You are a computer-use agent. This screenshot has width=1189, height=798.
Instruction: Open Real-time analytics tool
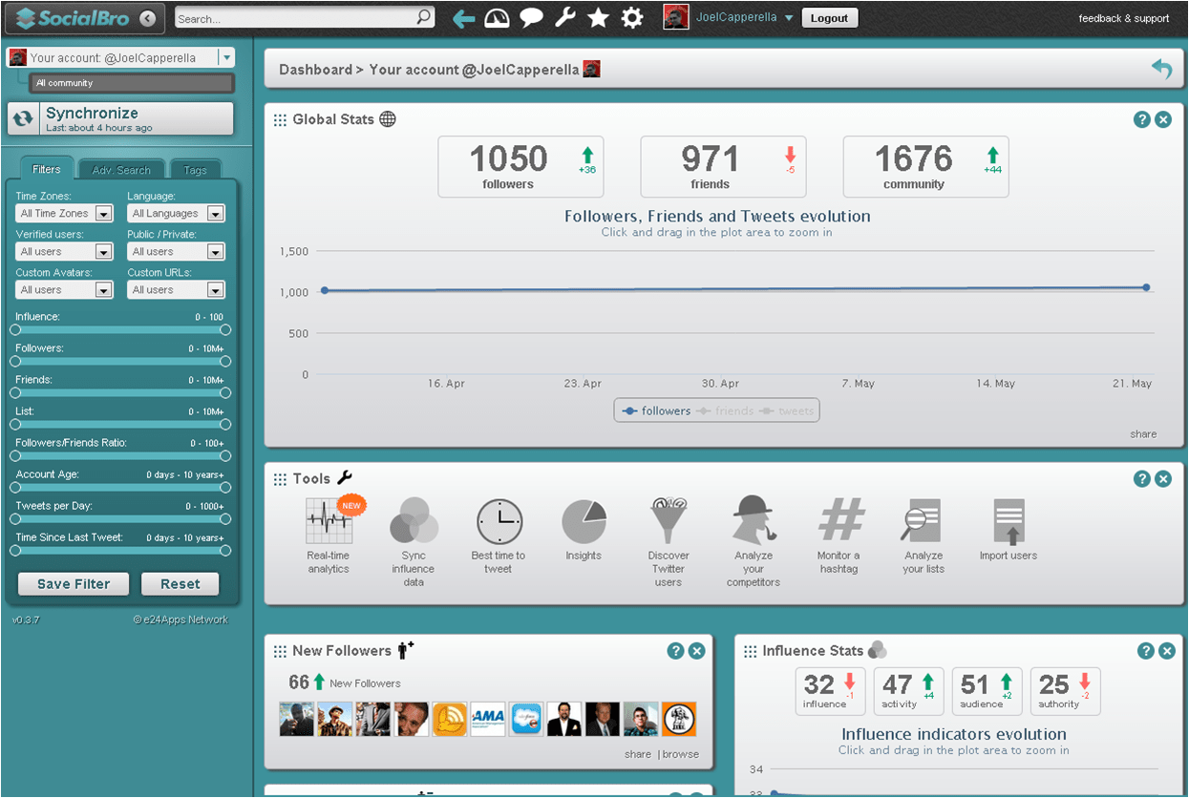point(329,536)
